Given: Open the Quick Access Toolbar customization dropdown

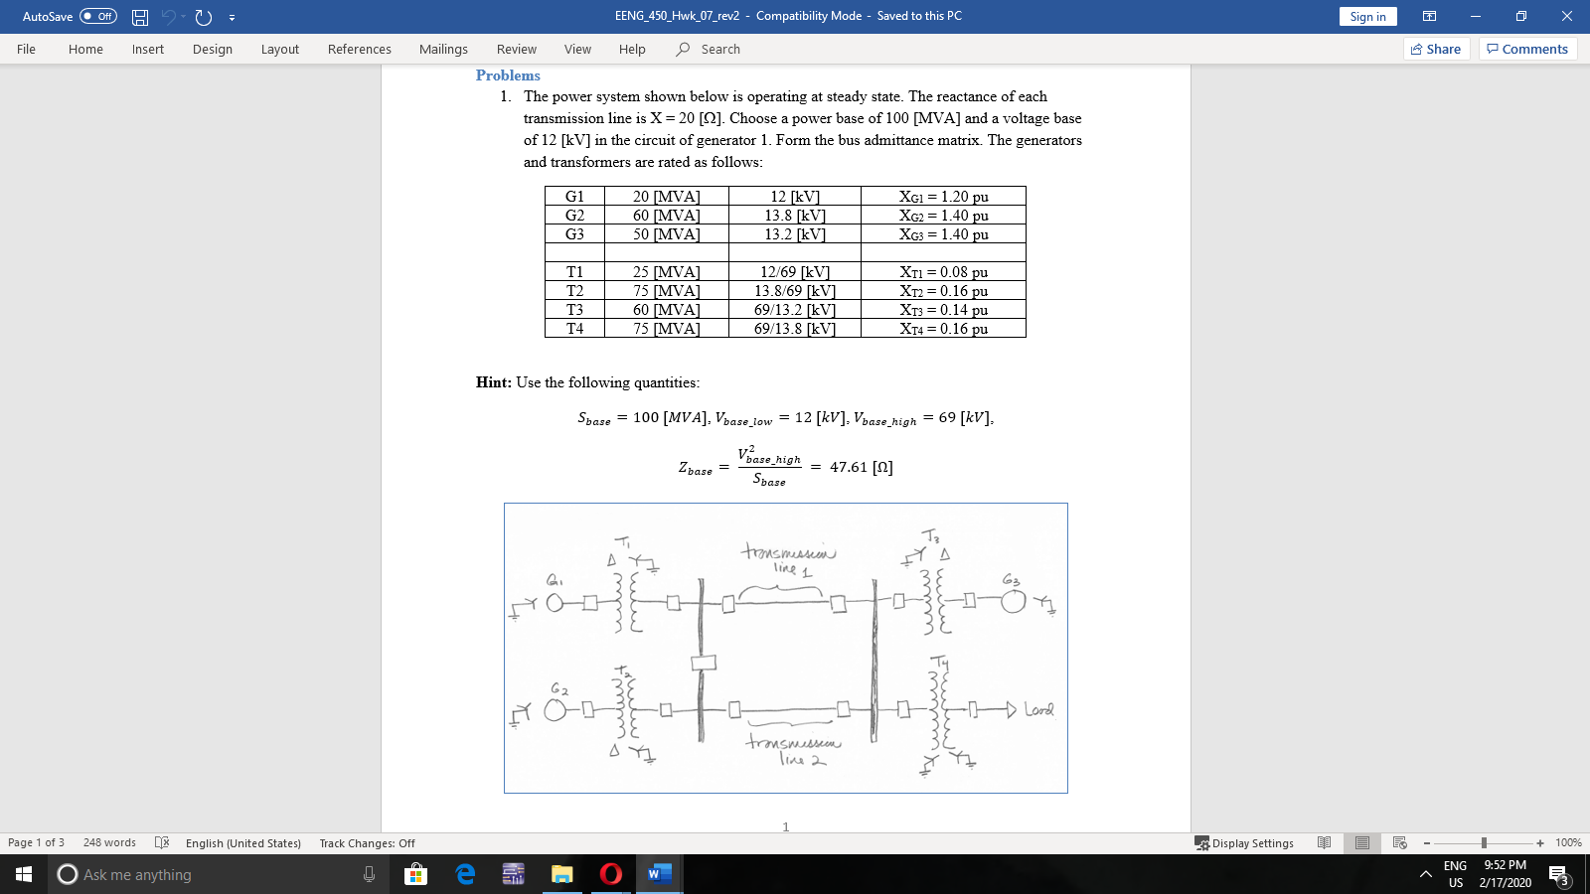Looking at the screenshot, I should click(233, 16).
